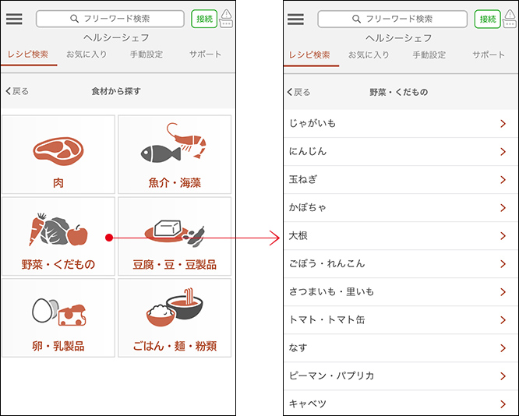Viewport: 519px width, 416px height.
Task: Open hamburger menu on 食材から探す screen
Action: 14,19
